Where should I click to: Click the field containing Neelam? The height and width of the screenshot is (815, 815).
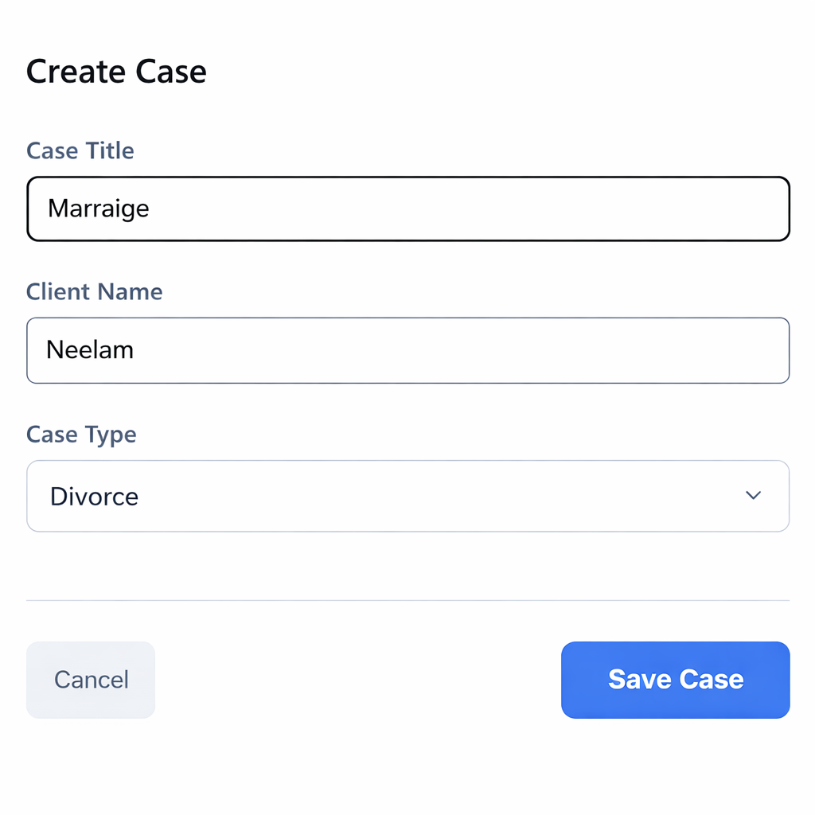point(407,350)
